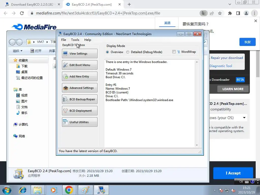Open Paint from the taskbar

[85, 190]
